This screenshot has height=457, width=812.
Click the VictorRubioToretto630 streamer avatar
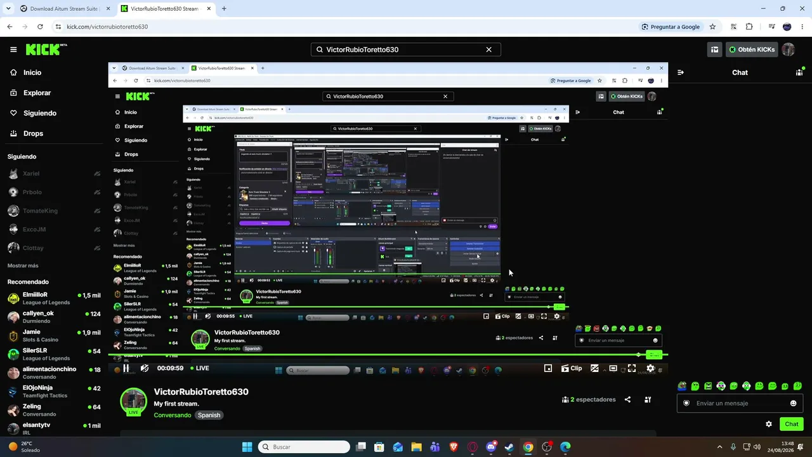pos(133,402)
